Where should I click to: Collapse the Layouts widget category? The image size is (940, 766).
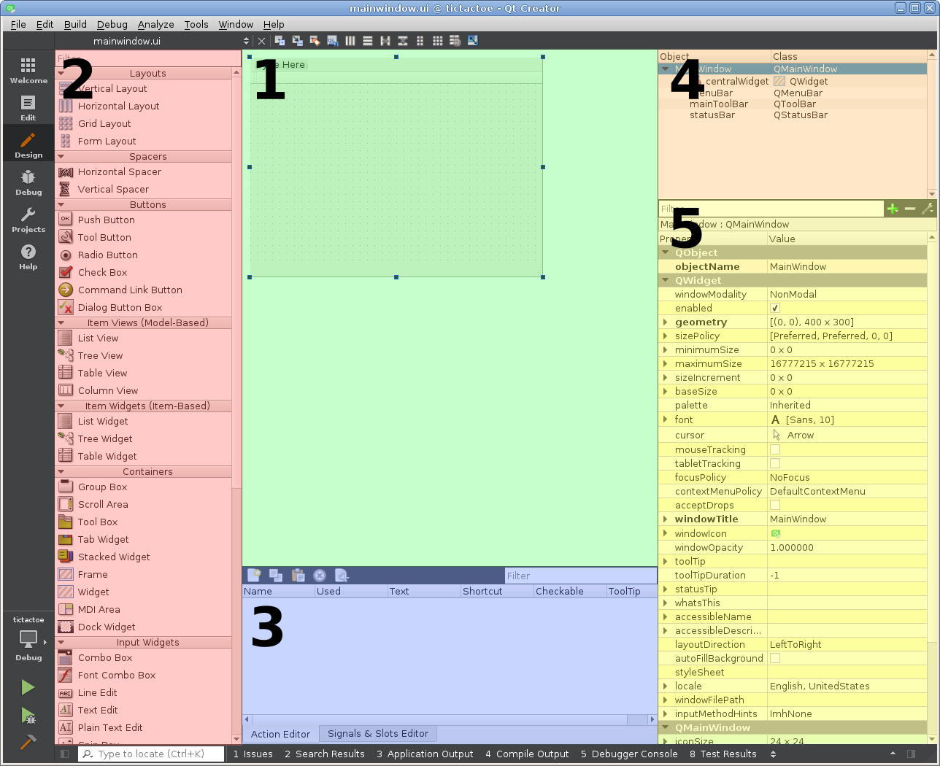(61, 74)
